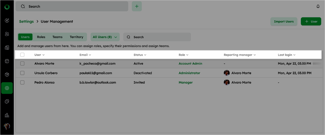Open the calendar icon in sidebar
This screenshot has height=135, width=325.
(x=7, y=61)
